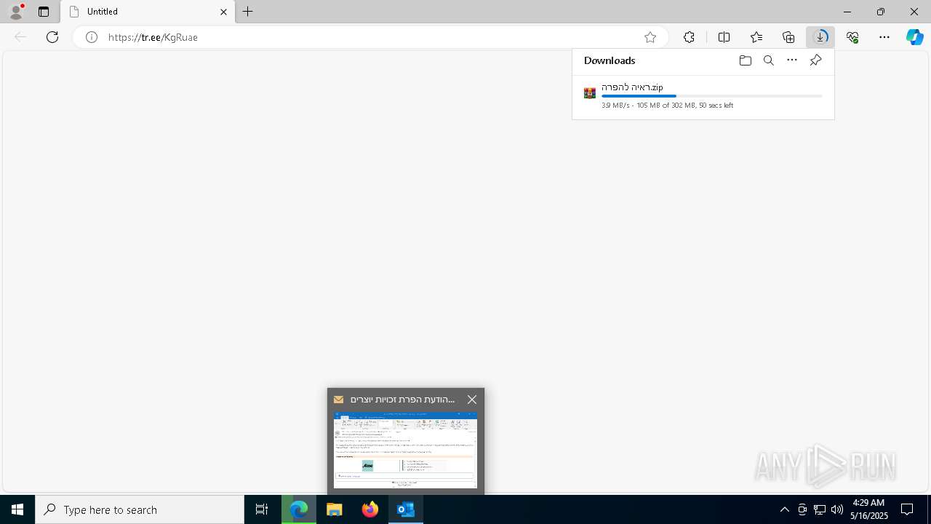The height and width of the screenshot is (524, 931).
Task: Click the Meet Now tray icon
Action: pyautogui.click(x=802, y=509)
